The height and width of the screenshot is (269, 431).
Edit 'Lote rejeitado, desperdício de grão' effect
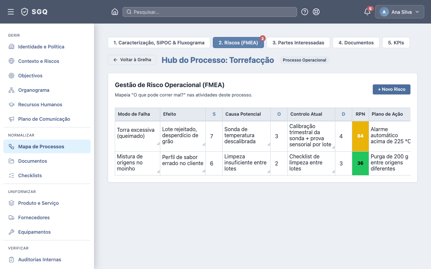coord(183,136)
